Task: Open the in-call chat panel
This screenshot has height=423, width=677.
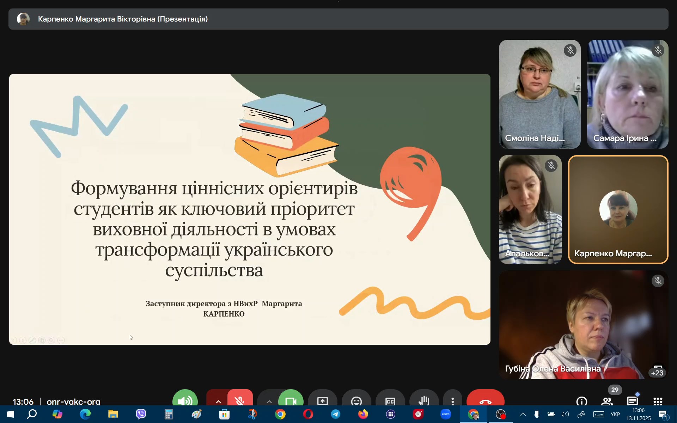Action: (632, 401)
